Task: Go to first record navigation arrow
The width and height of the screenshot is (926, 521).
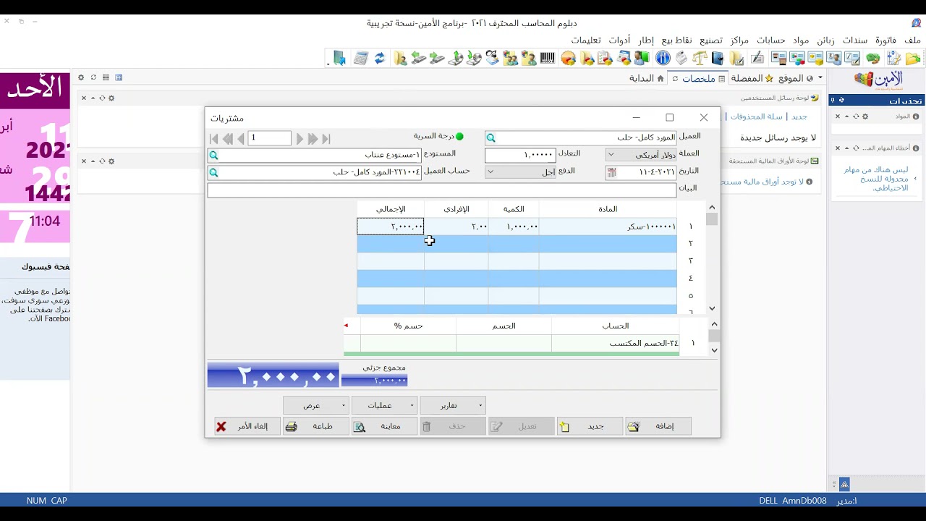Action: tap(214, 139)
